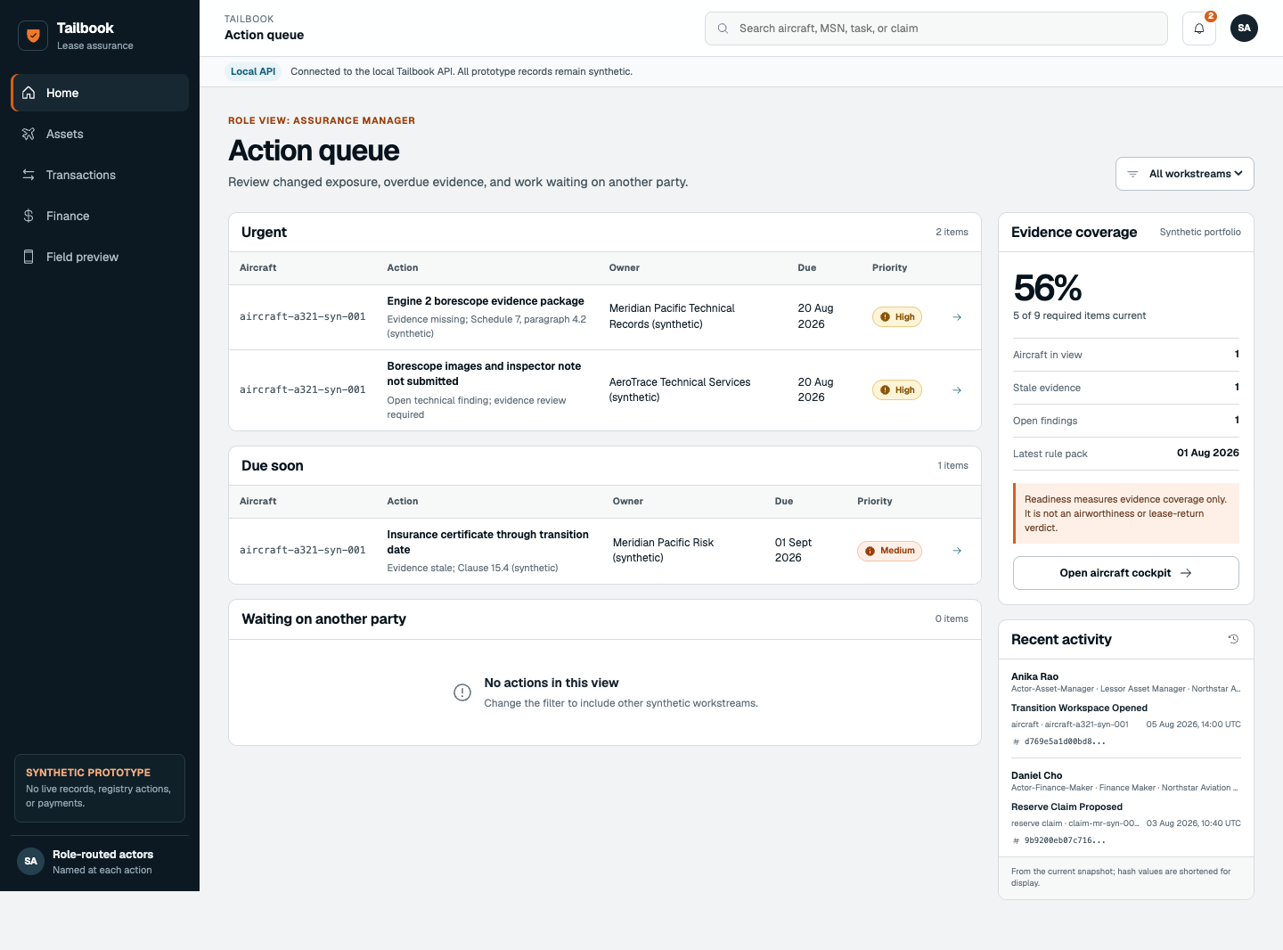Click the Assets aircraft icon
This screenshot has height=950, width=1283.
pyautogui.click(x=29, y=134)
